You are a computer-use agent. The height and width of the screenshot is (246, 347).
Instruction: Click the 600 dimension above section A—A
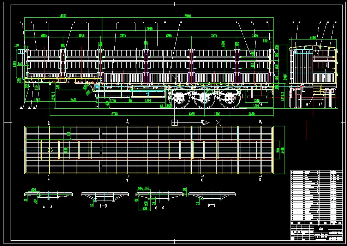(34, 190)
